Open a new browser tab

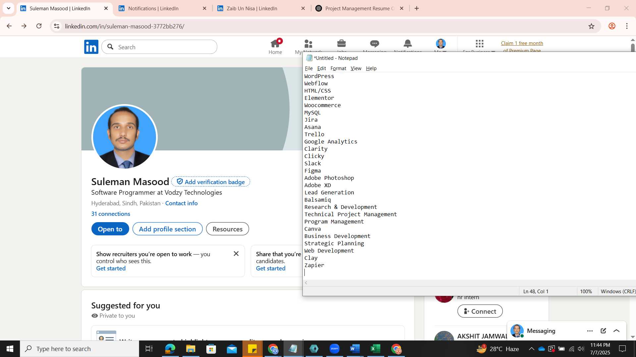click(417, 8)
